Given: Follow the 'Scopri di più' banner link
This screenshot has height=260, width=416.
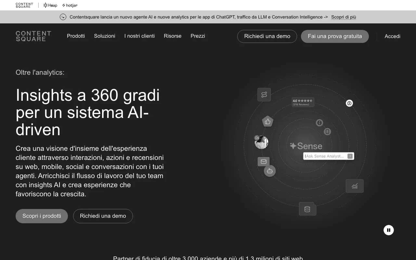Looking at the screenshot, I should coord(344,17).
